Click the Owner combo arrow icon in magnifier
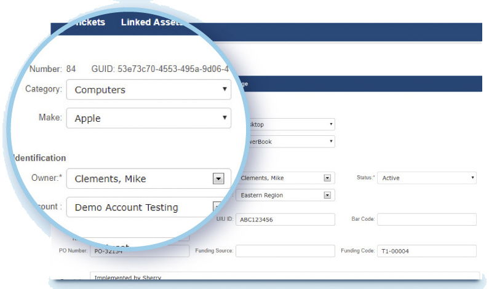489x289 pixels. click(x=217, y=179)
